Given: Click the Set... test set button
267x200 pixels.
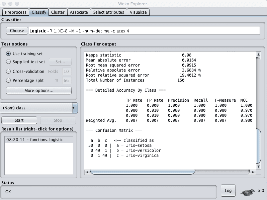Looking at the screenshot, I should 60,62.
